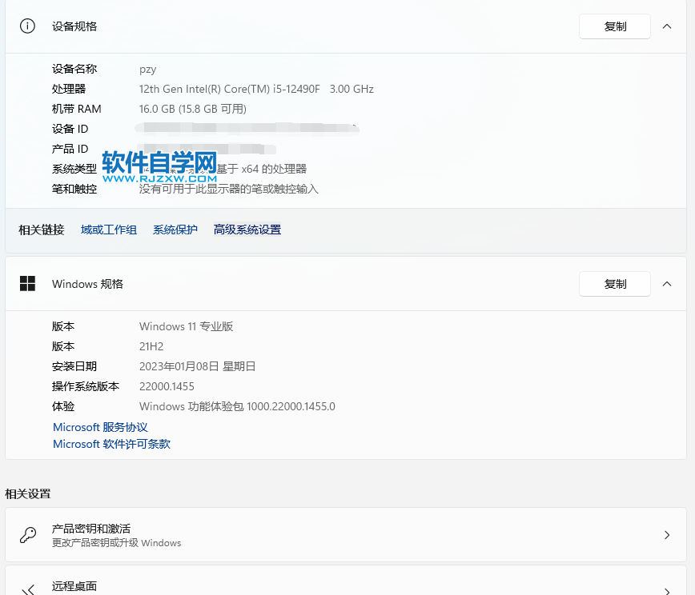Click the 机带 RAM label
Screen dimensions: 695x595
point(77,109)
